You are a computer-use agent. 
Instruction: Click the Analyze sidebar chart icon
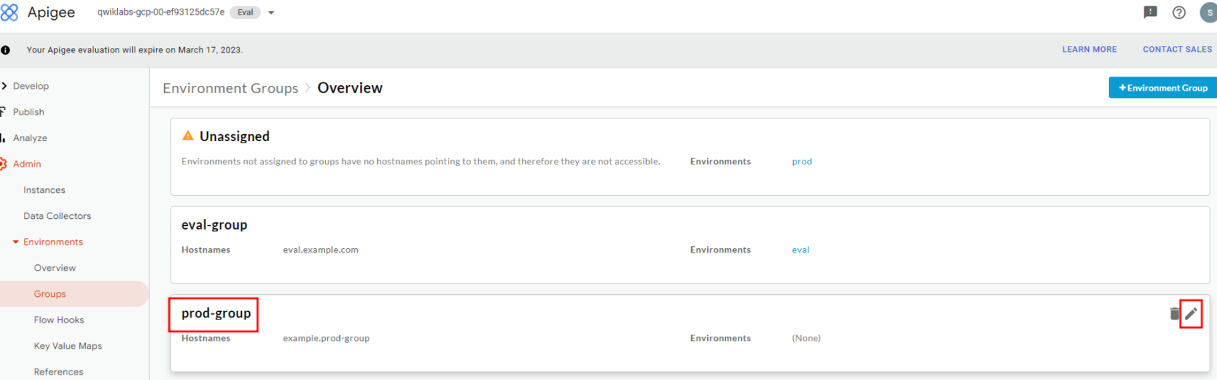3,138
